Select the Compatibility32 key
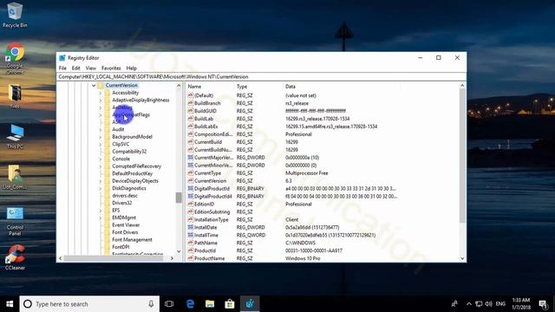This screenshot has height=312, width=555. (129, 152)
